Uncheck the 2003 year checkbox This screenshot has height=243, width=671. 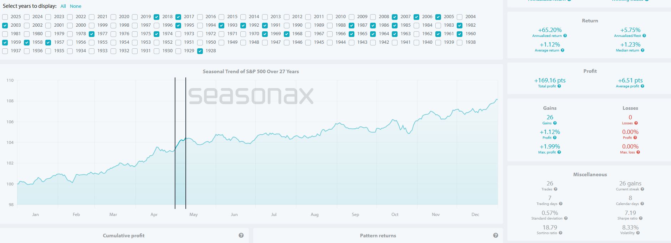tap(5, 26)
